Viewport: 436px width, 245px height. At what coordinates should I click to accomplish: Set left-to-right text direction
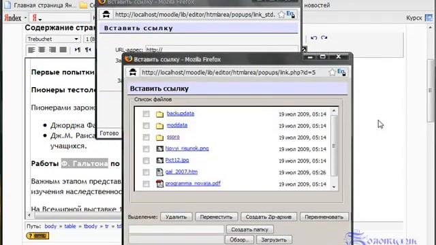(x=77, y=50)
